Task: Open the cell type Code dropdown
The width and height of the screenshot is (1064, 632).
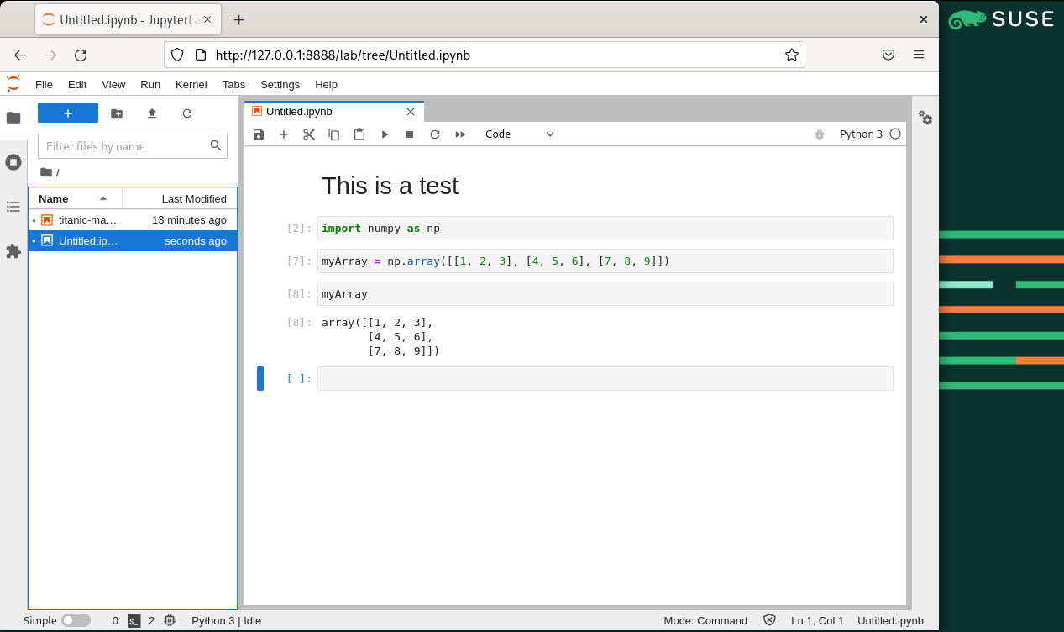Action: pyautogui.click(x=520, y=134)
